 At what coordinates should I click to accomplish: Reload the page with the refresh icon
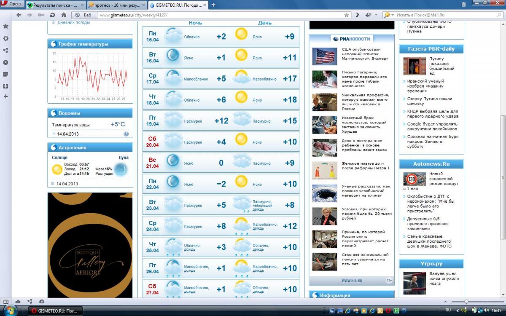pos(52,15)
